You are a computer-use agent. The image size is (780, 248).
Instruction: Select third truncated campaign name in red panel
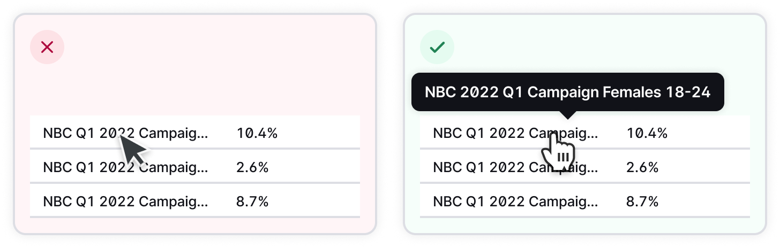pyautogui.click(x=125, y=201)
